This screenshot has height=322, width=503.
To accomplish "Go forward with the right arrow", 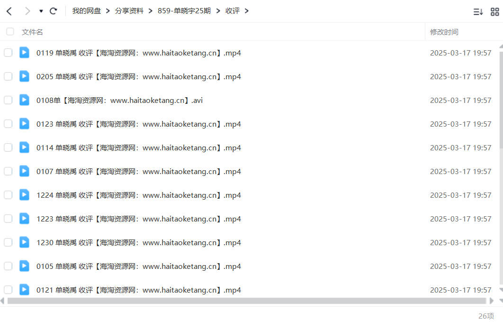I will click(27, 11).
